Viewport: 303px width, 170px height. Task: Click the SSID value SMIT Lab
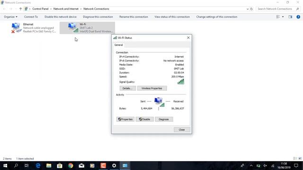tap(179, 68)
